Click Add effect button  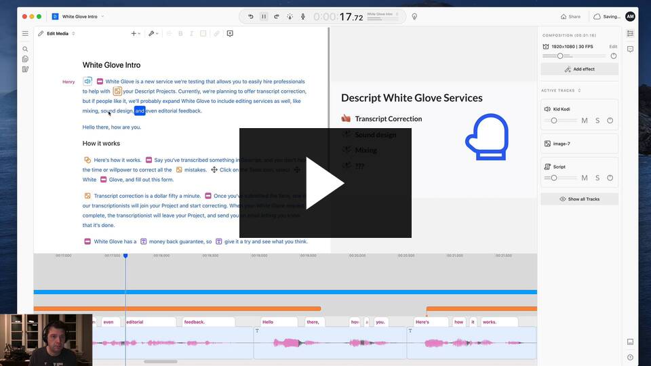tap(580, 69)
